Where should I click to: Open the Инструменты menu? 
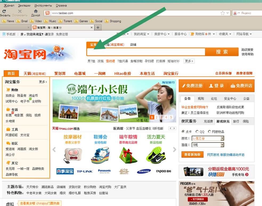[43, 6]
